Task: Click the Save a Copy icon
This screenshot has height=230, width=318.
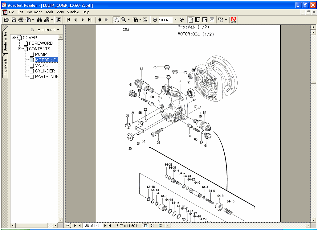Action: tap(14, 20)
